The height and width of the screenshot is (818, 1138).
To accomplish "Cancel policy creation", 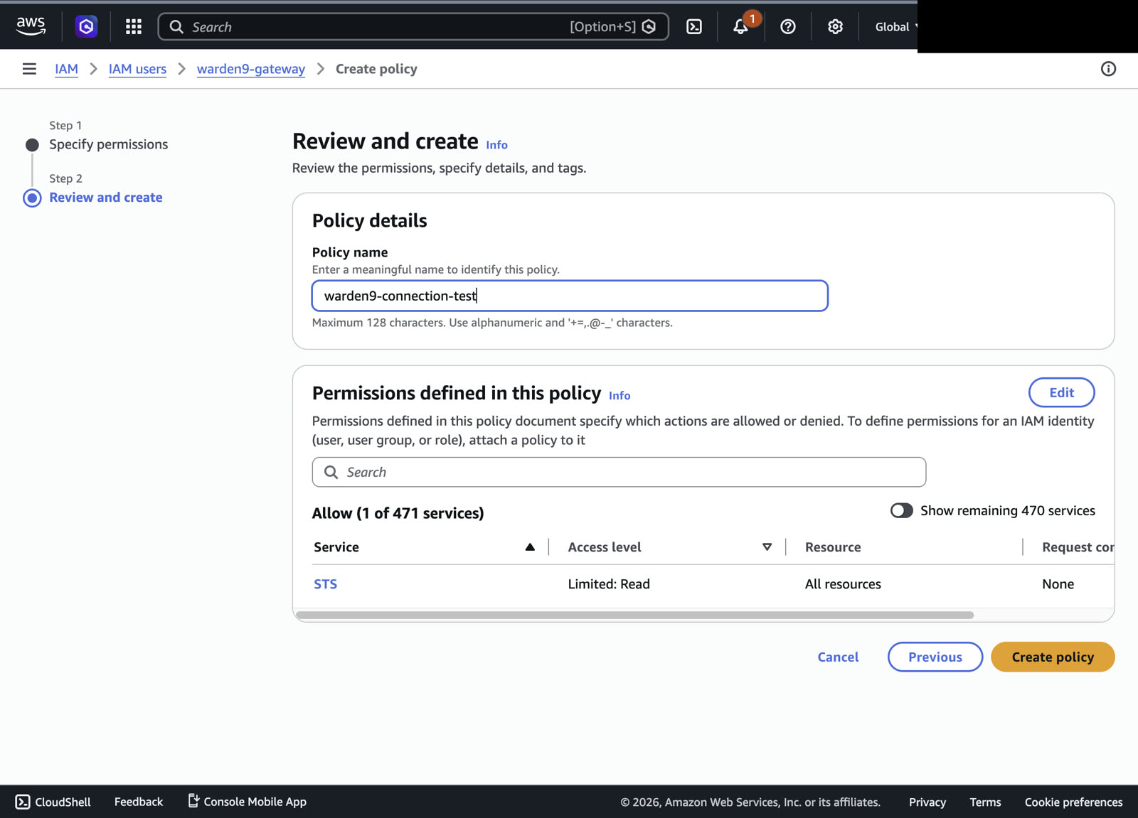I will (838, 657).
